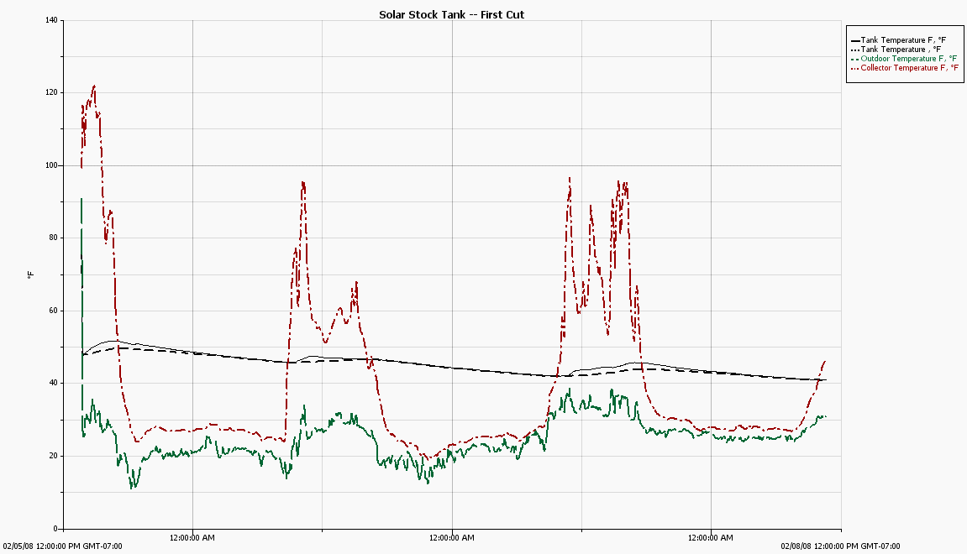Click the '02/05/08 12:00:00 PM GMT-07:00' start timestamp
This screenshot has height=554, width=967.
[x=60, y=546]
